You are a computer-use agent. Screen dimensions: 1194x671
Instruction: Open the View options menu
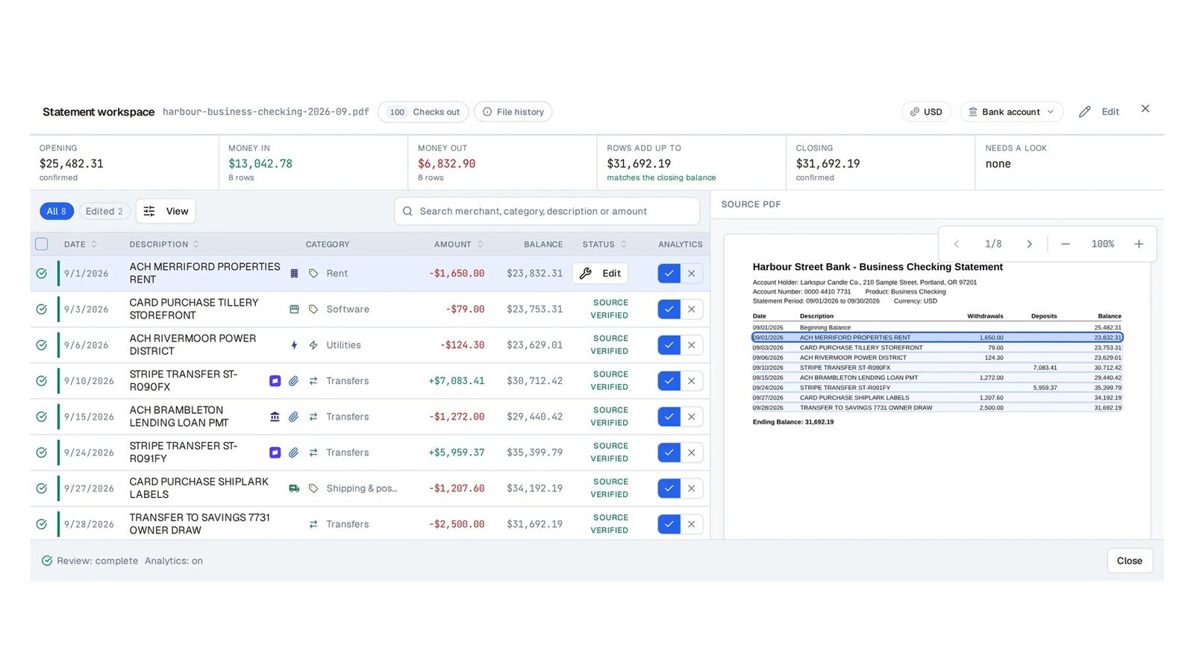pos(166,211)
